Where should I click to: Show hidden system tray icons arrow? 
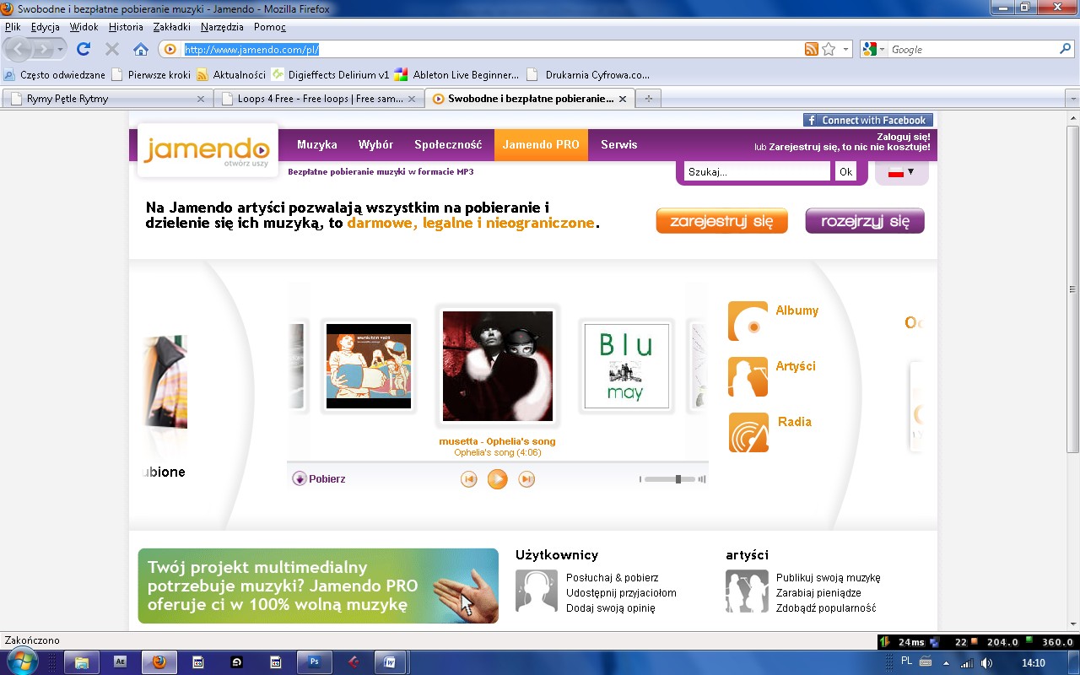click(946, 663)
